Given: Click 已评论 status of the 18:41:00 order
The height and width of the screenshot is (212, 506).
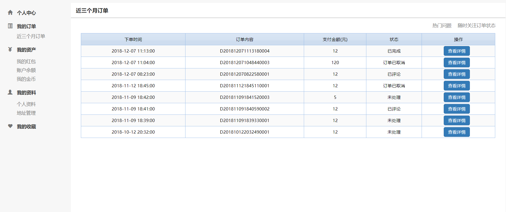Looking at the screenshot, I should 394,109.
